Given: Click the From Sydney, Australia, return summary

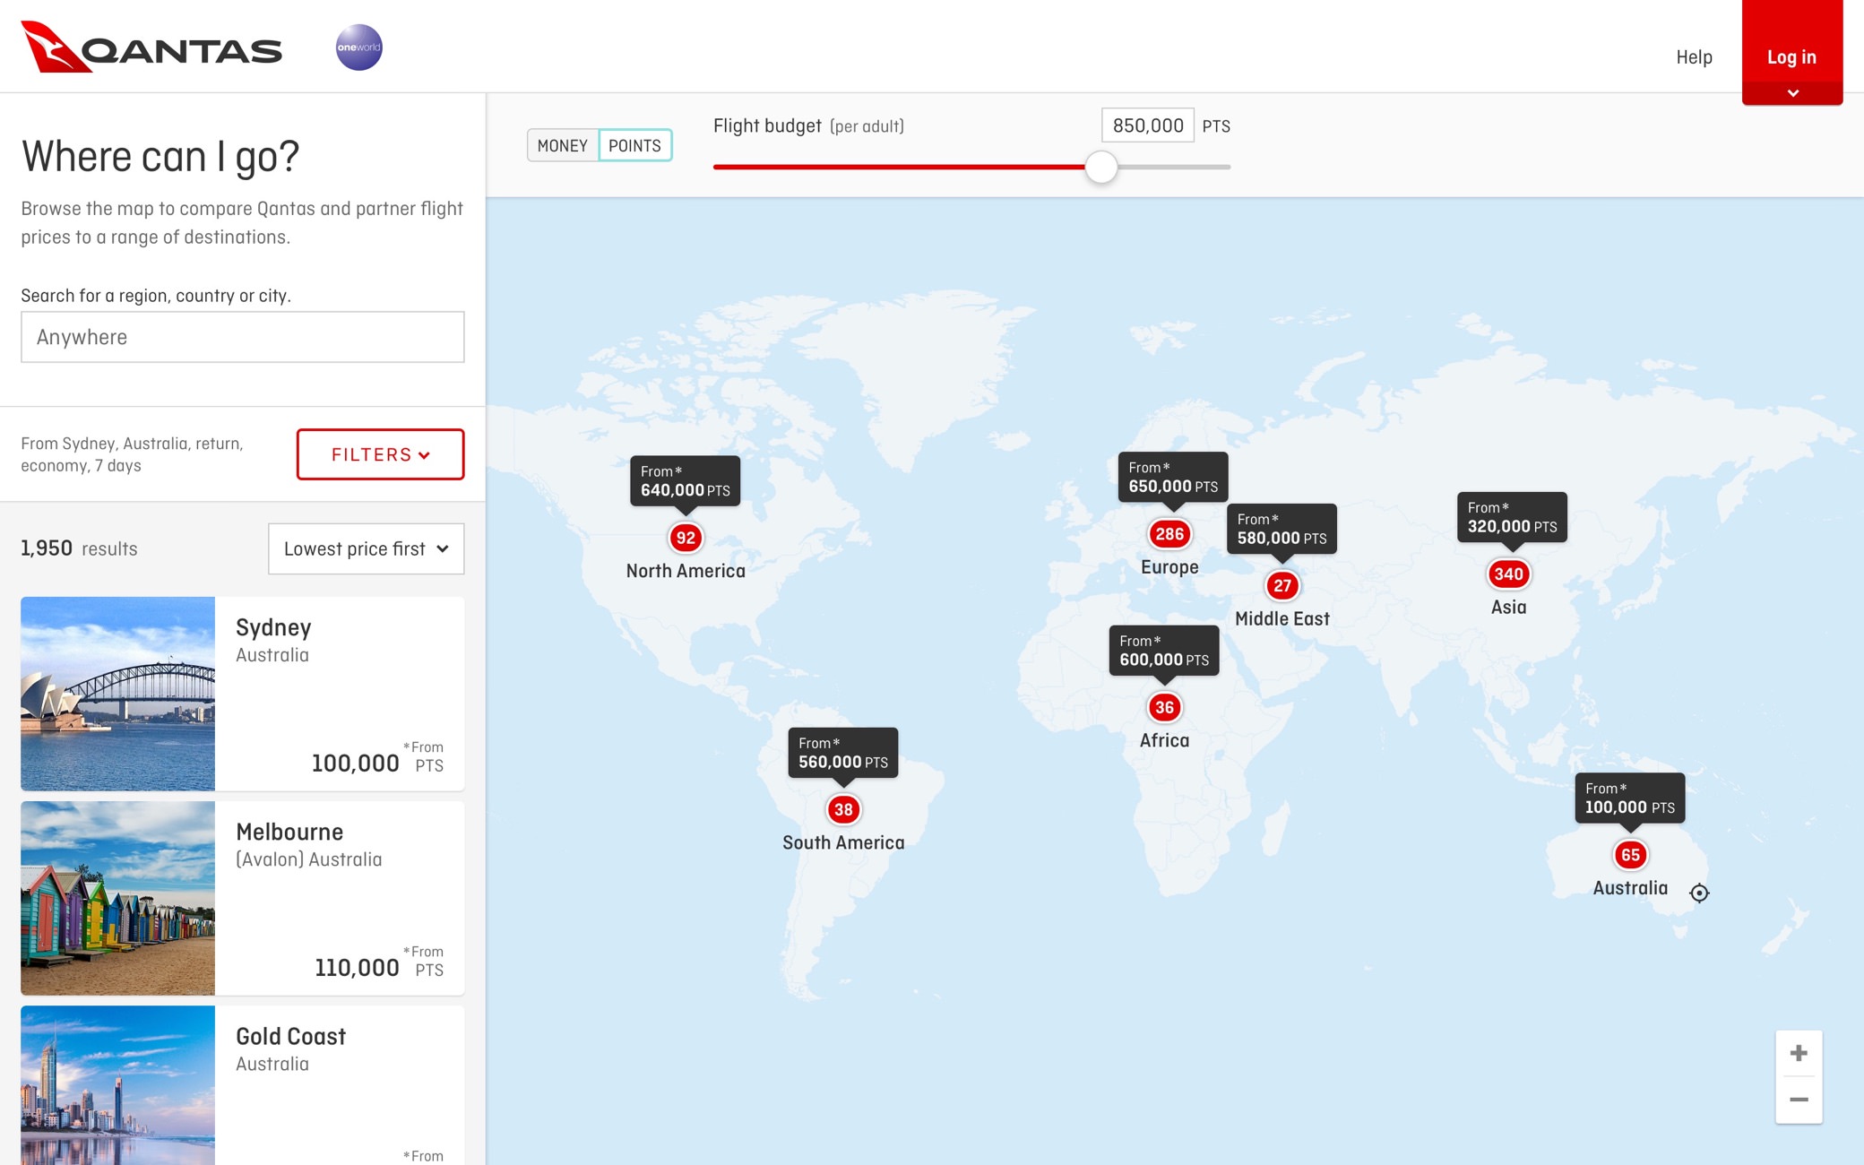Looking at the screenshot, I should click(x=132, y=454).
